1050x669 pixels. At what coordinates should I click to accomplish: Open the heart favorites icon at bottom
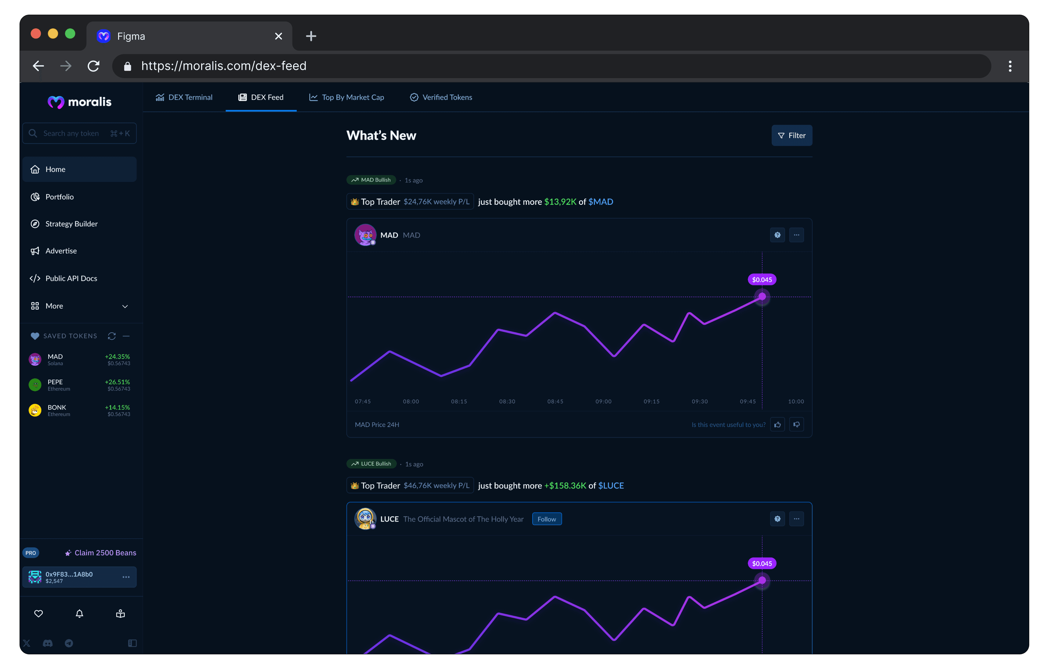(38, 614)
